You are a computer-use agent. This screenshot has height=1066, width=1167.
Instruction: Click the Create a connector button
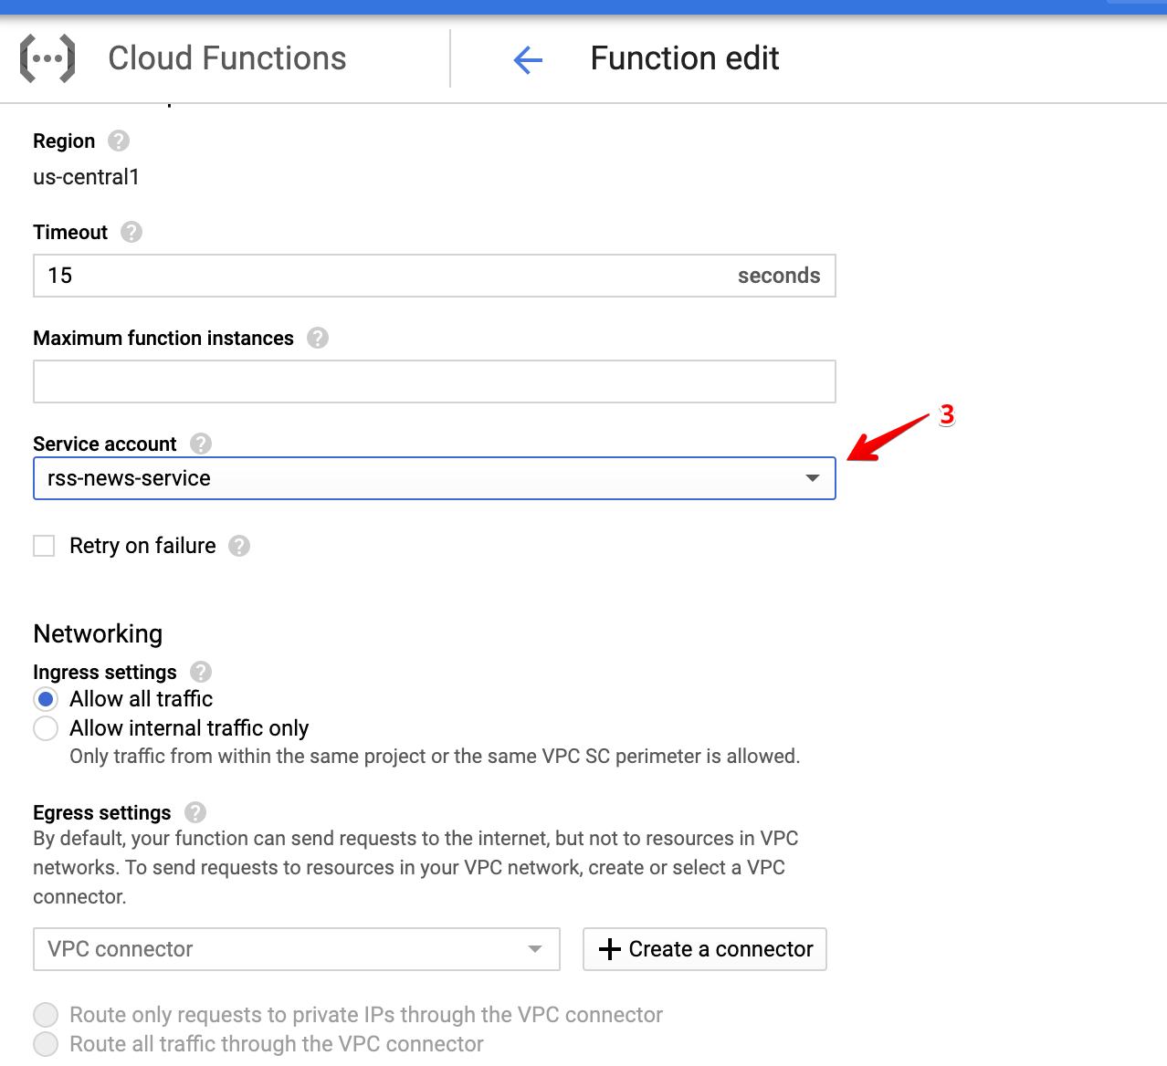pyautogui.click(x=705, y=949)
